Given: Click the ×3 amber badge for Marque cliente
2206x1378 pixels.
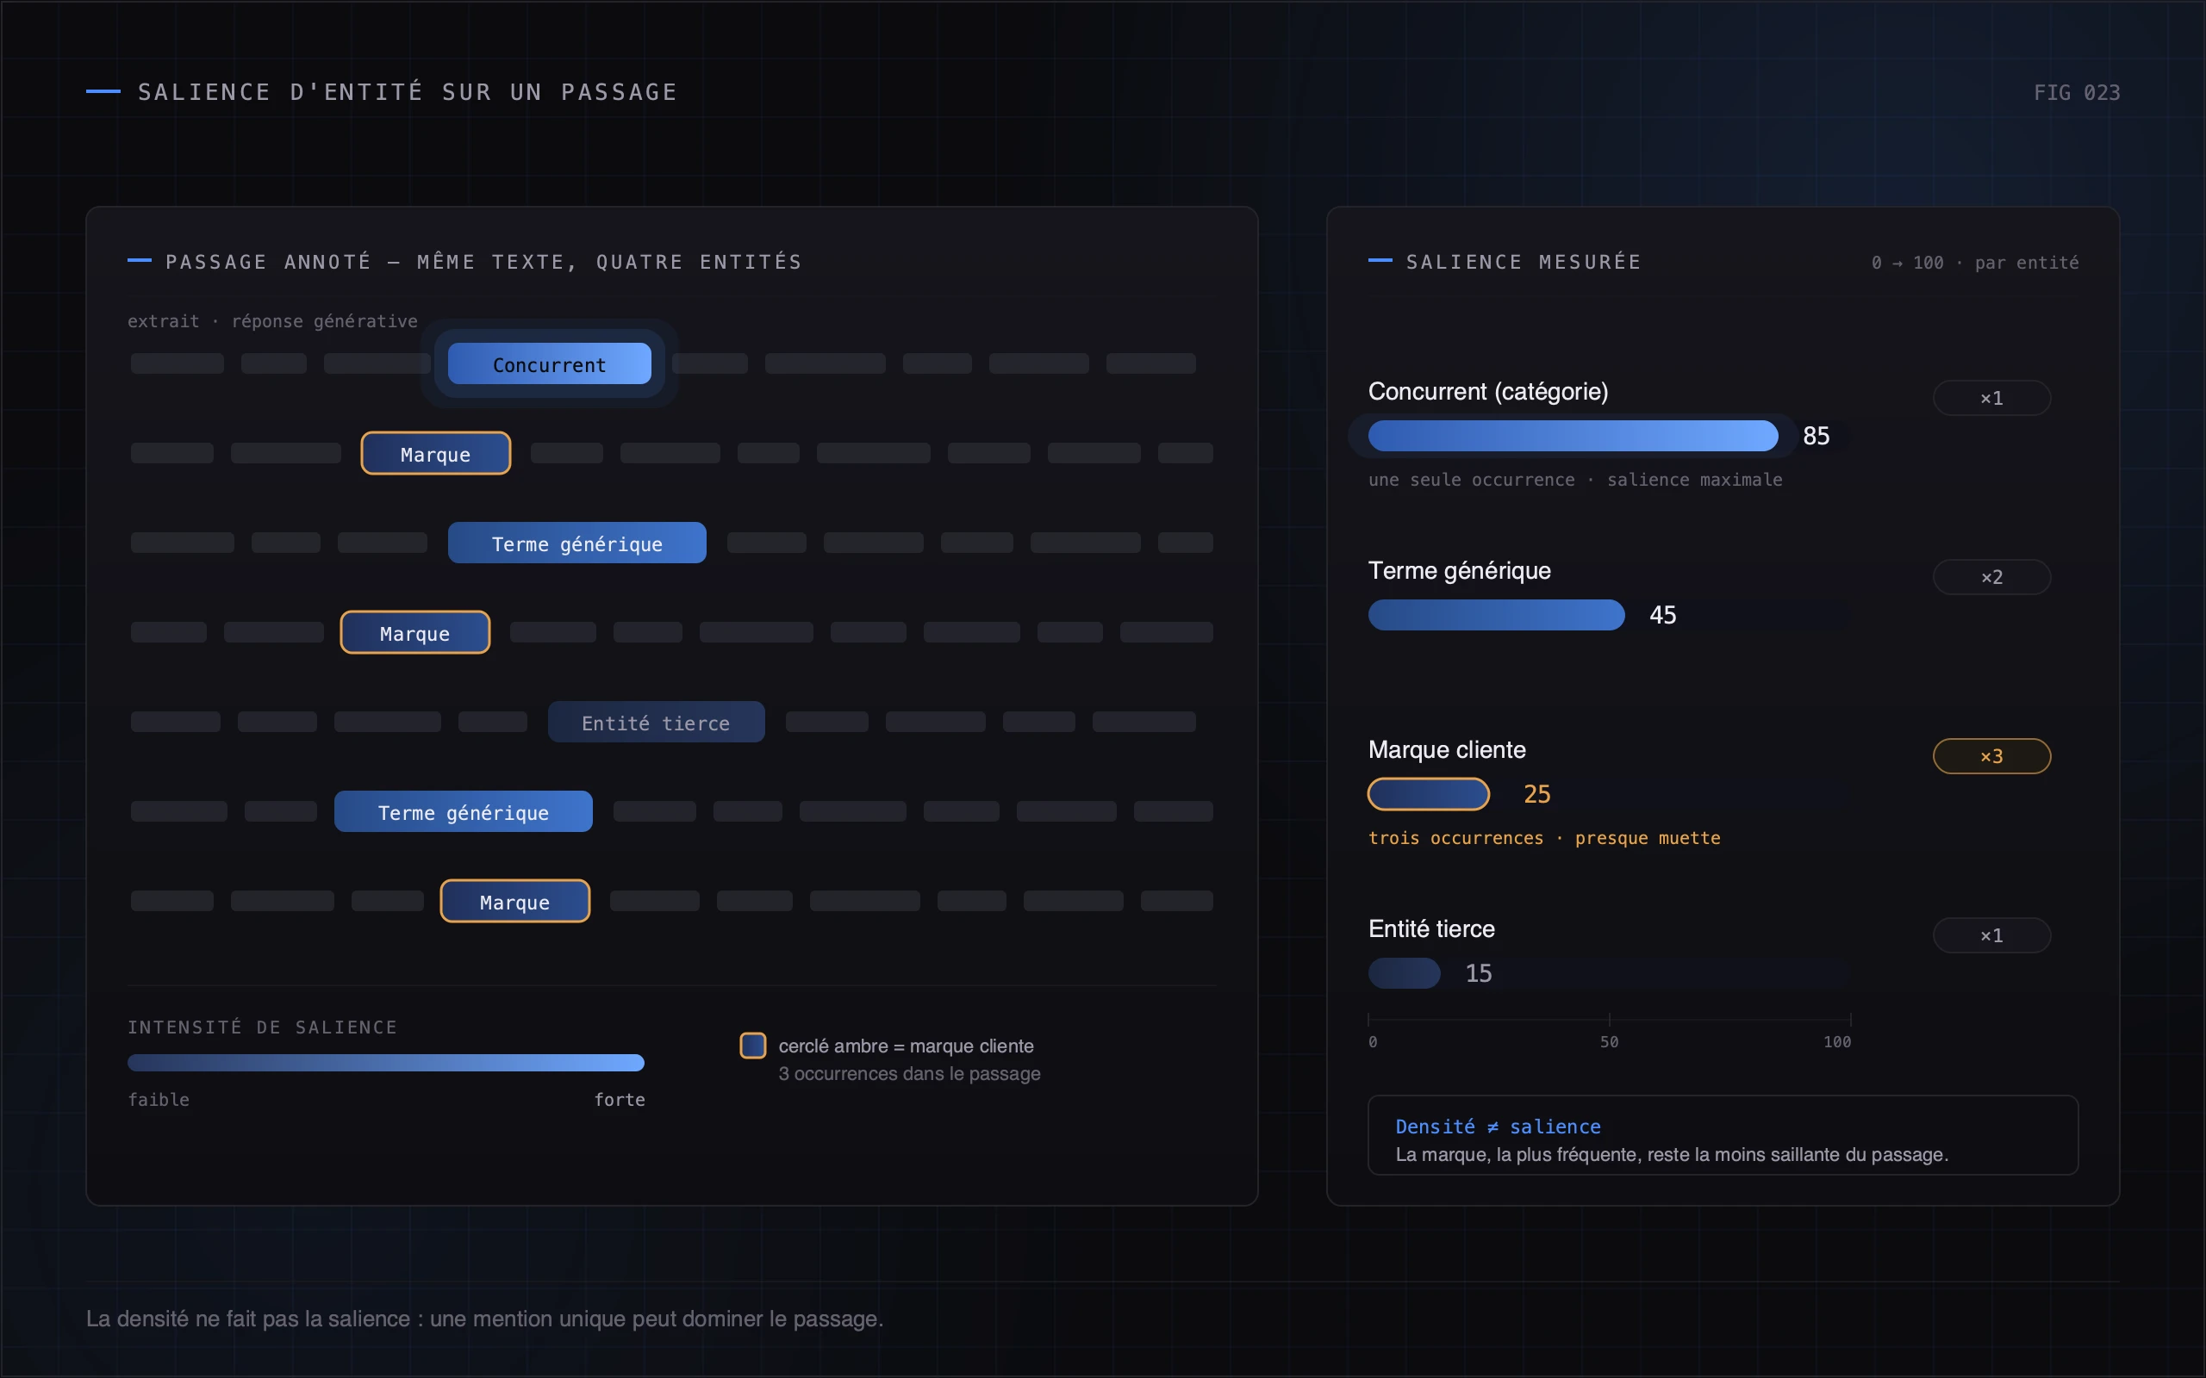Looking at the screenshot, I should click(x=1991, y=756).
